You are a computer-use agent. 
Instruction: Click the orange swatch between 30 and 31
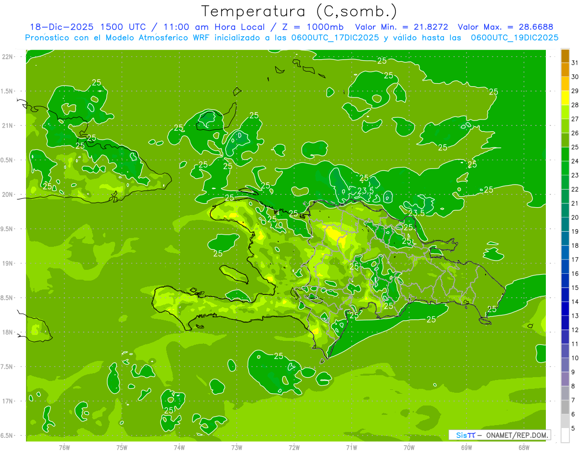(x=565, y=70)
